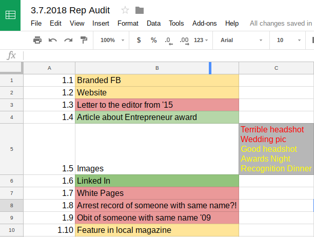The image size is (314, 237).
Task: Apply percent format icon
Action: [153, 40]
